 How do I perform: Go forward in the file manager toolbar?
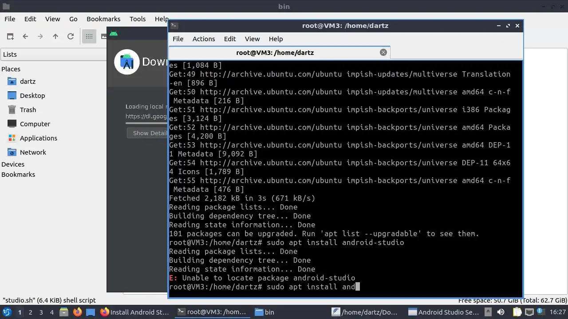(40, 36)
